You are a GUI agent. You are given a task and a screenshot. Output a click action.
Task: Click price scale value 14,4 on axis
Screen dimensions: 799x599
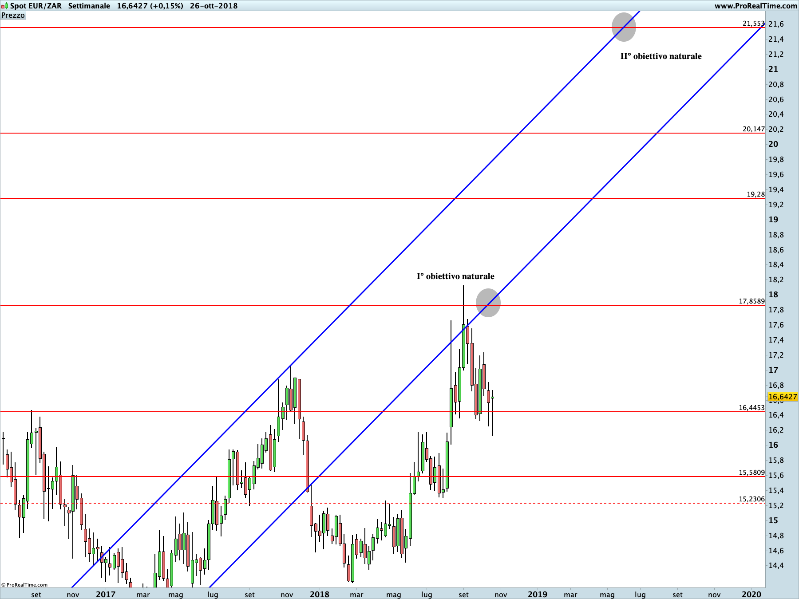776,566
